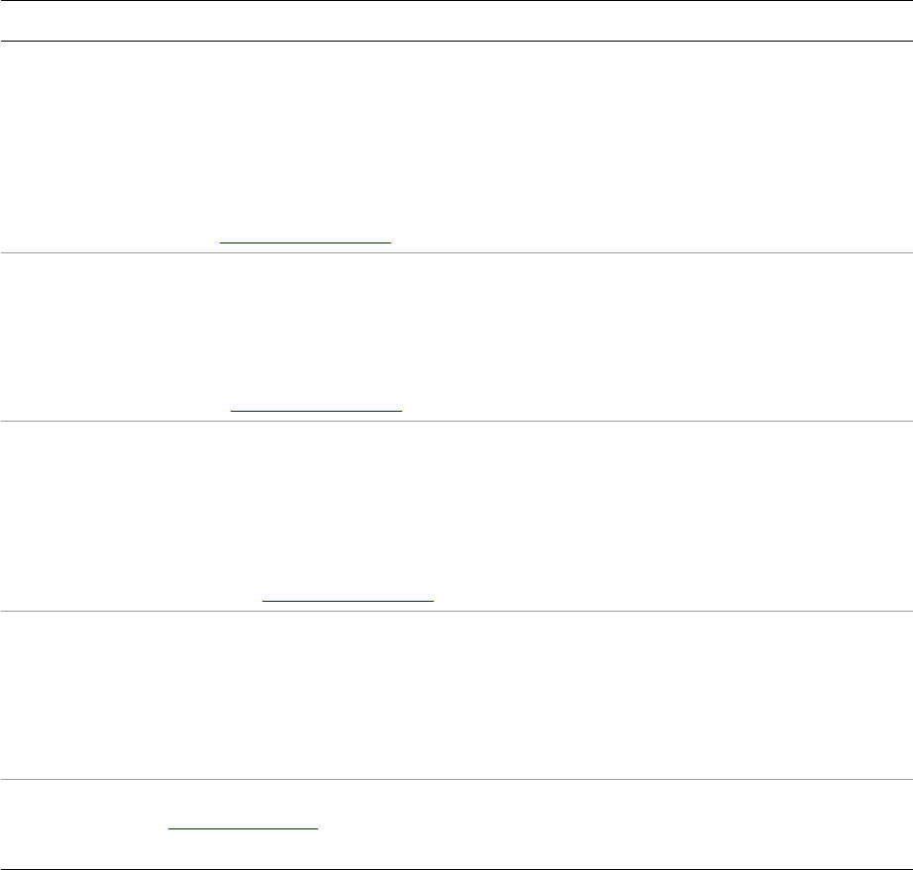The image size is (913, 870).
Task: Click the bottom border line of the table
Action: (456, 868)
